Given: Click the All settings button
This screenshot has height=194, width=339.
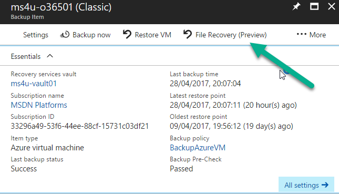Looking at the screenshot, I should (306, 185).
